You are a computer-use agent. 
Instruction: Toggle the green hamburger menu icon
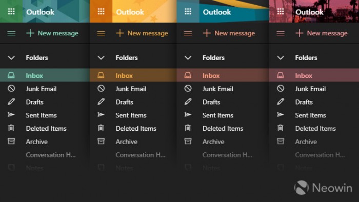[x=11, y=33]
